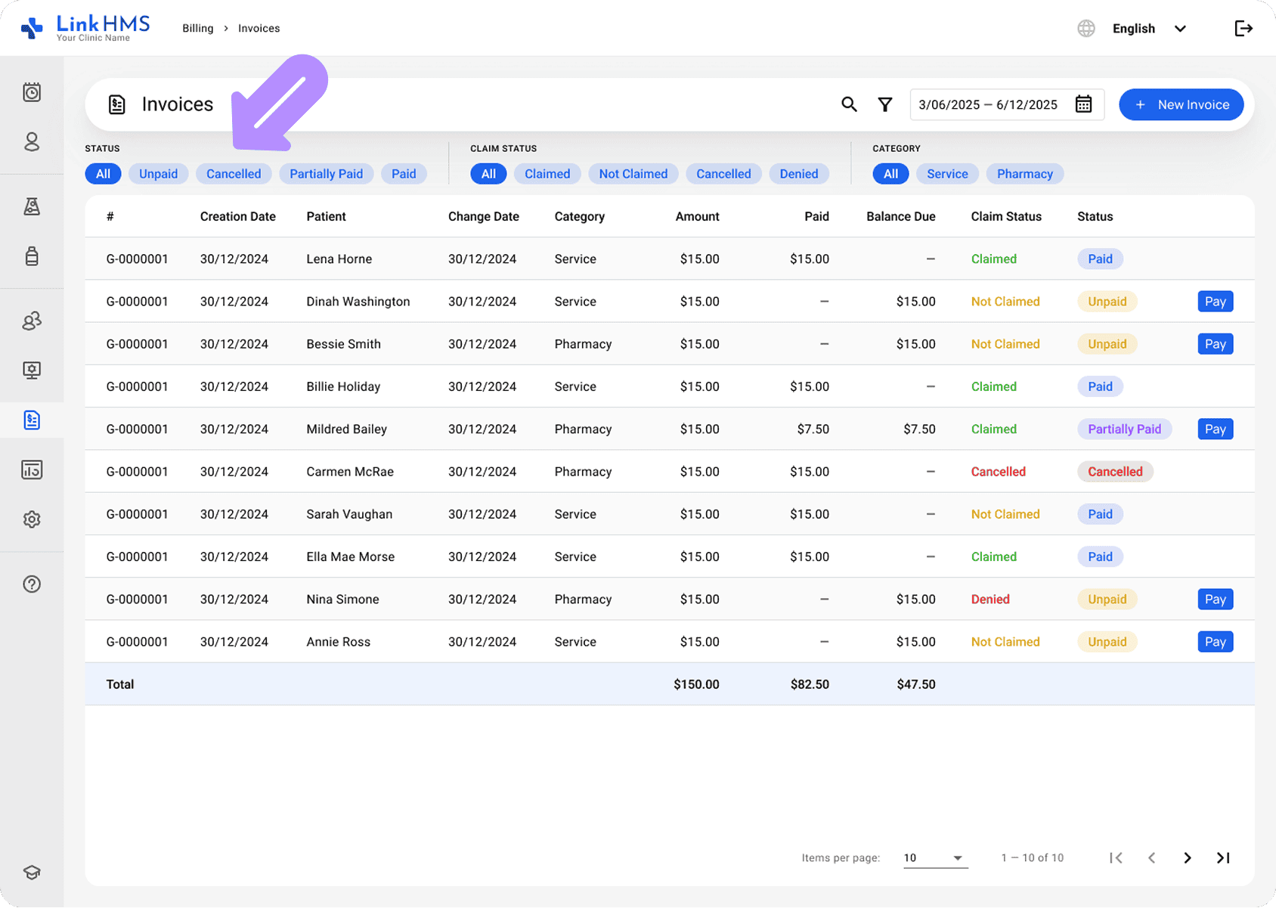
Task: Filter claim status to Denied
Action: [x=798, y=173]
